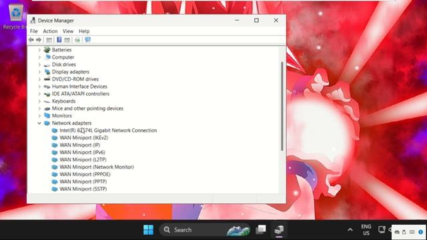Screen dimensions: 427x240
Task: Click the Mice and other pointing devices icon
Action: (x=47, y=109)
